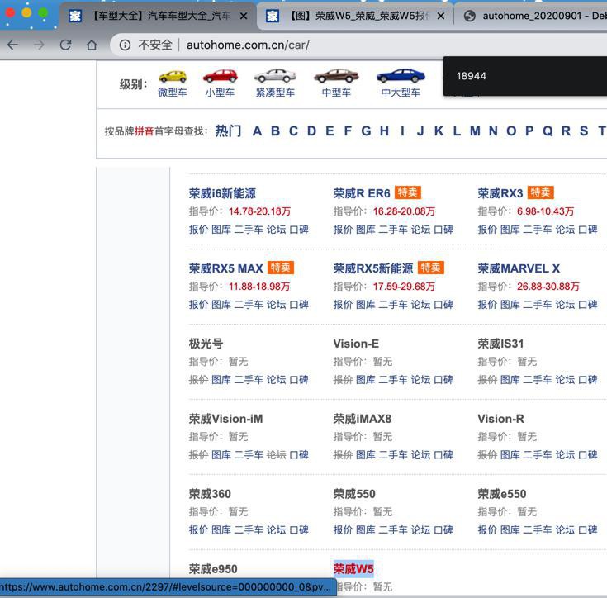Click the Vision-E model name

tap(356, 344)
